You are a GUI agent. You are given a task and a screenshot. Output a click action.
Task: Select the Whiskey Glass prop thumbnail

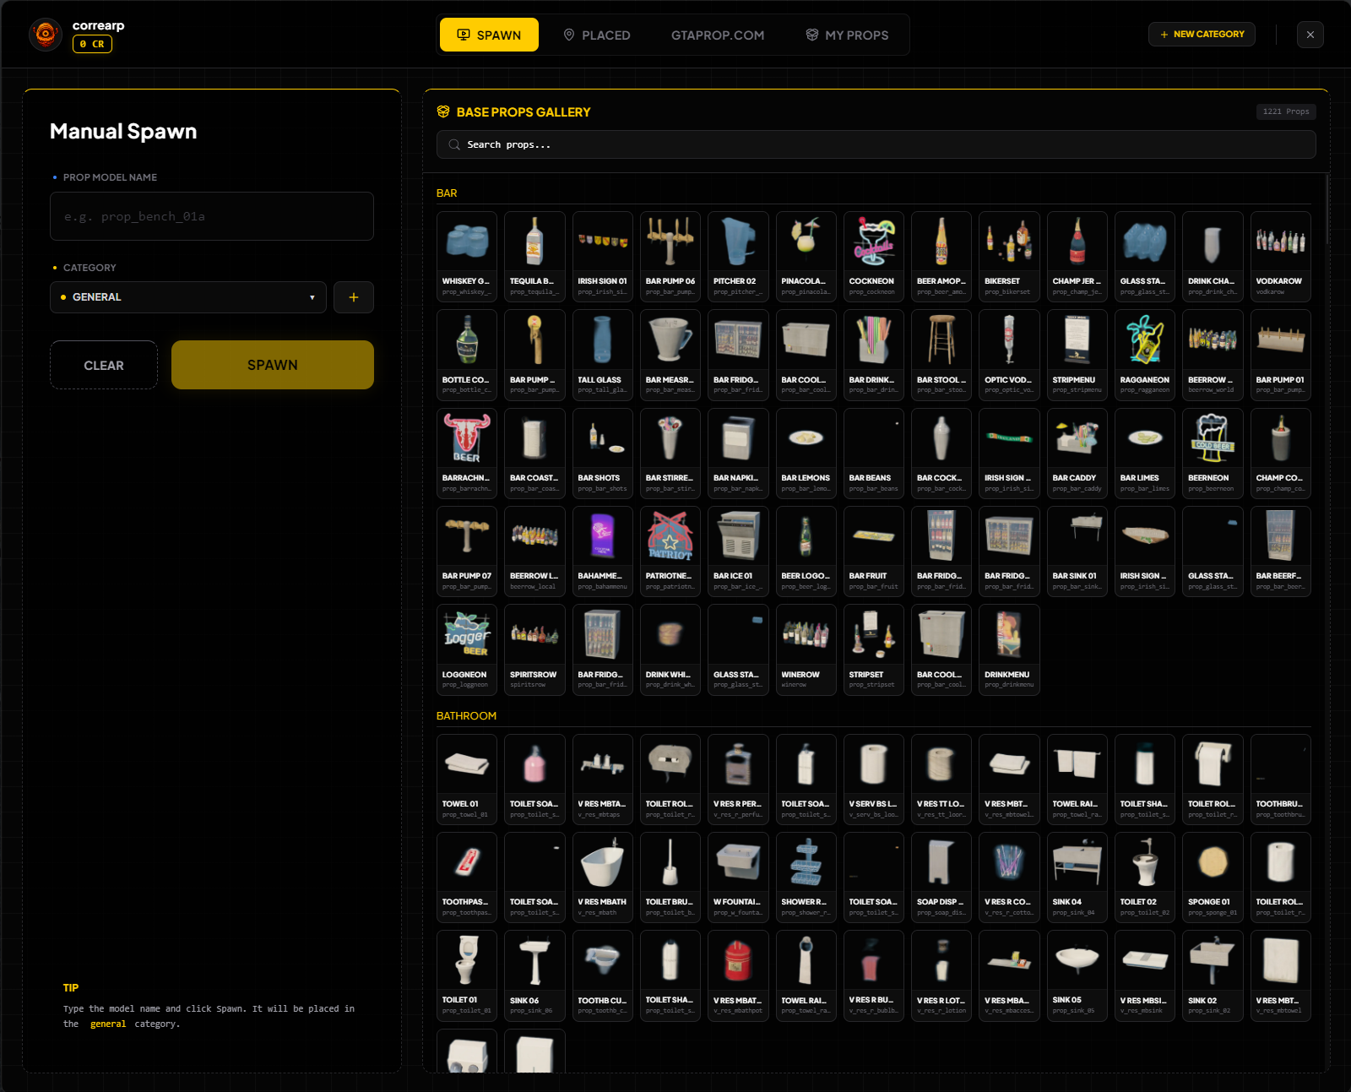point(467,256)
